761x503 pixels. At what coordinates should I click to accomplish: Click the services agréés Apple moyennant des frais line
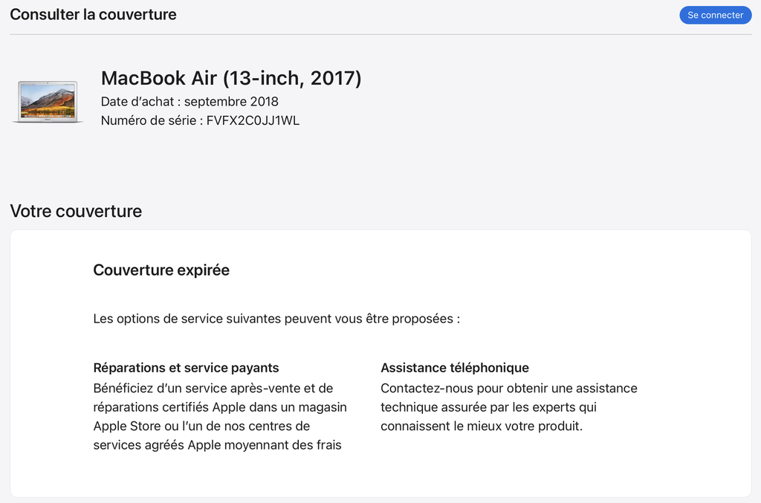point(218,445)
